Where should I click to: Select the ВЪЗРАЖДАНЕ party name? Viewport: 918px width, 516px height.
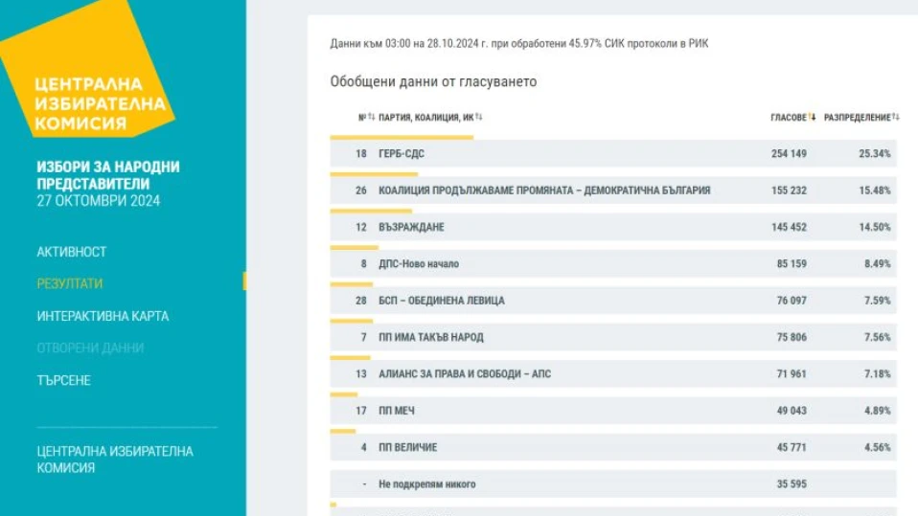[411, 227]
